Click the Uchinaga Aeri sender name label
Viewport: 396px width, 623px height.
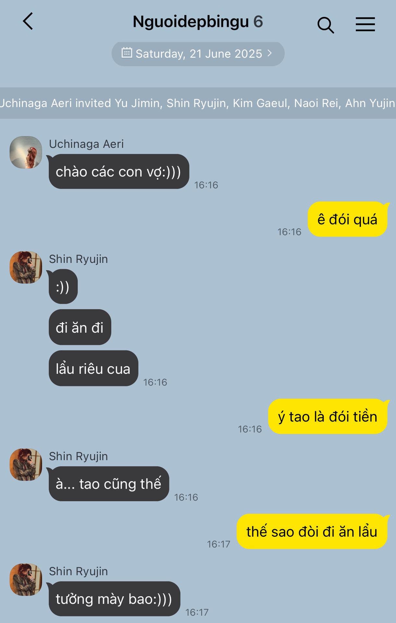pyautogui.click(x=86, y=144)
